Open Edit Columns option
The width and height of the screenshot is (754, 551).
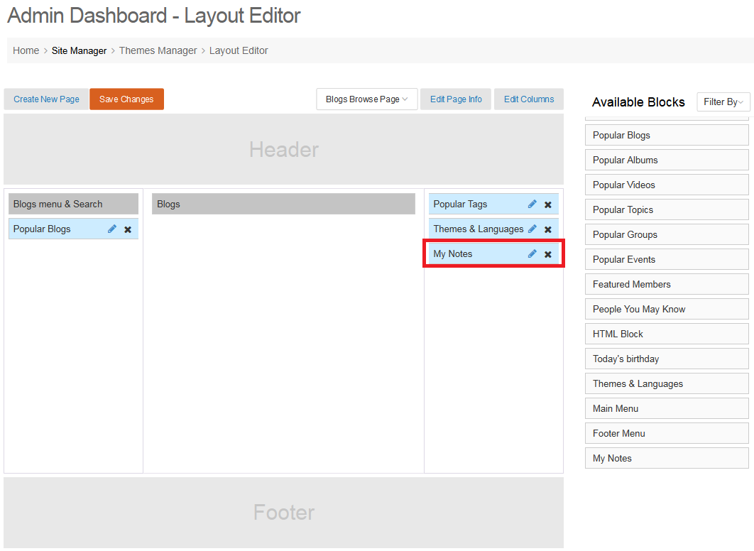tap(529, 99)
